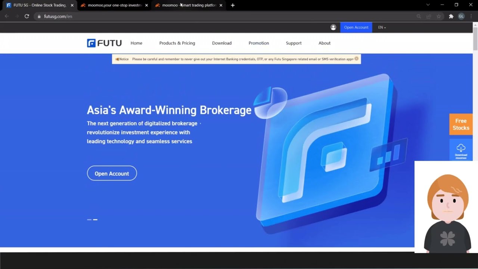This screenshot has height=269, width=478.
Task: Open the About menu item
Action: [325, 43]
